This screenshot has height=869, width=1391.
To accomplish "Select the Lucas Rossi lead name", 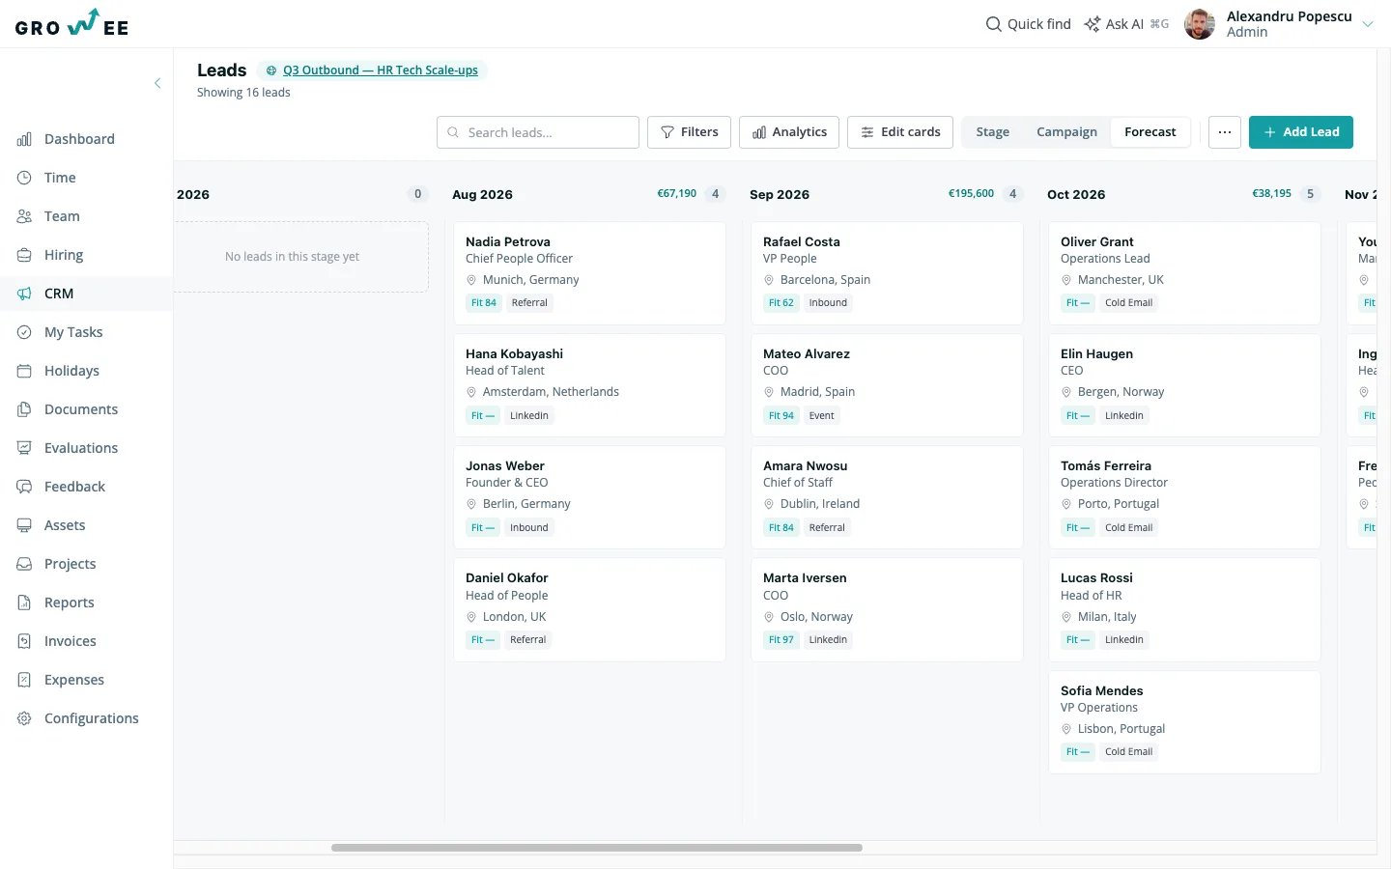I will 1096,578.
